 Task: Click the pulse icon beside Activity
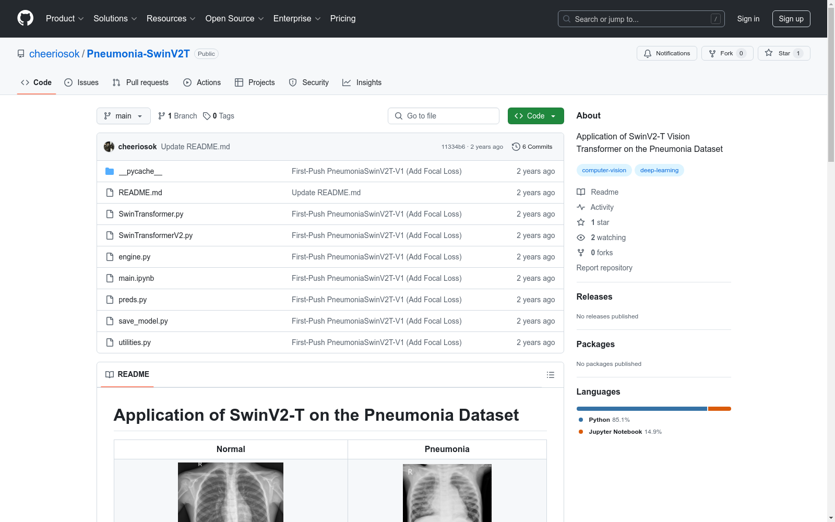pos(581,207)
